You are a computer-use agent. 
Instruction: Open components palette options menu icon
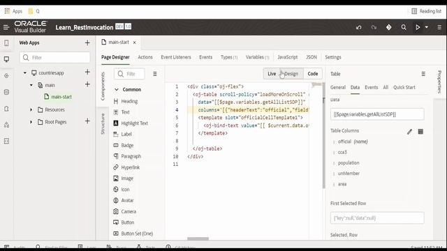tap(155, 74)
